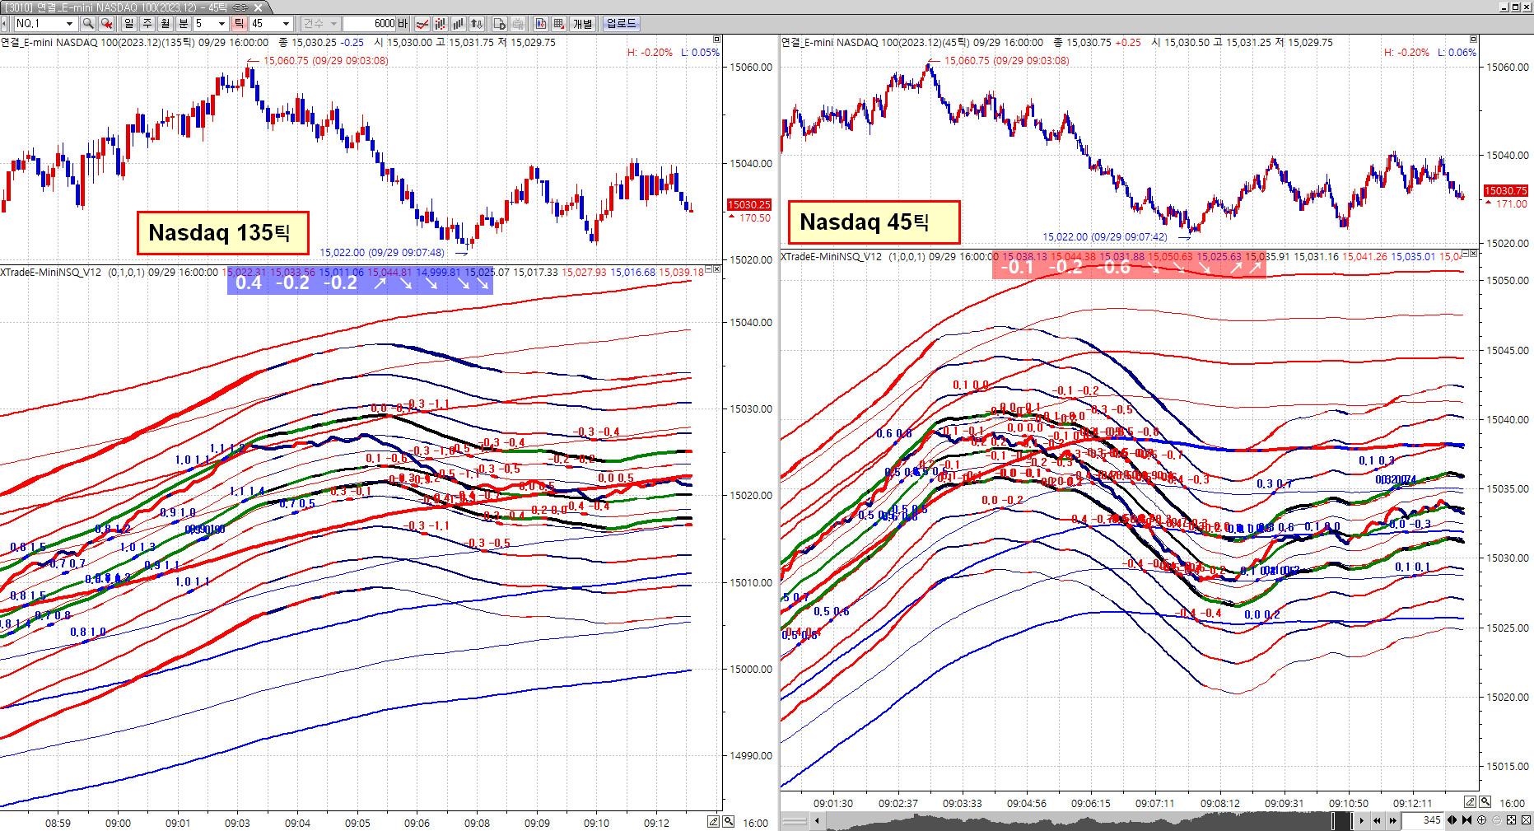Select the 분 minute period button

click(x=184, y=24)
